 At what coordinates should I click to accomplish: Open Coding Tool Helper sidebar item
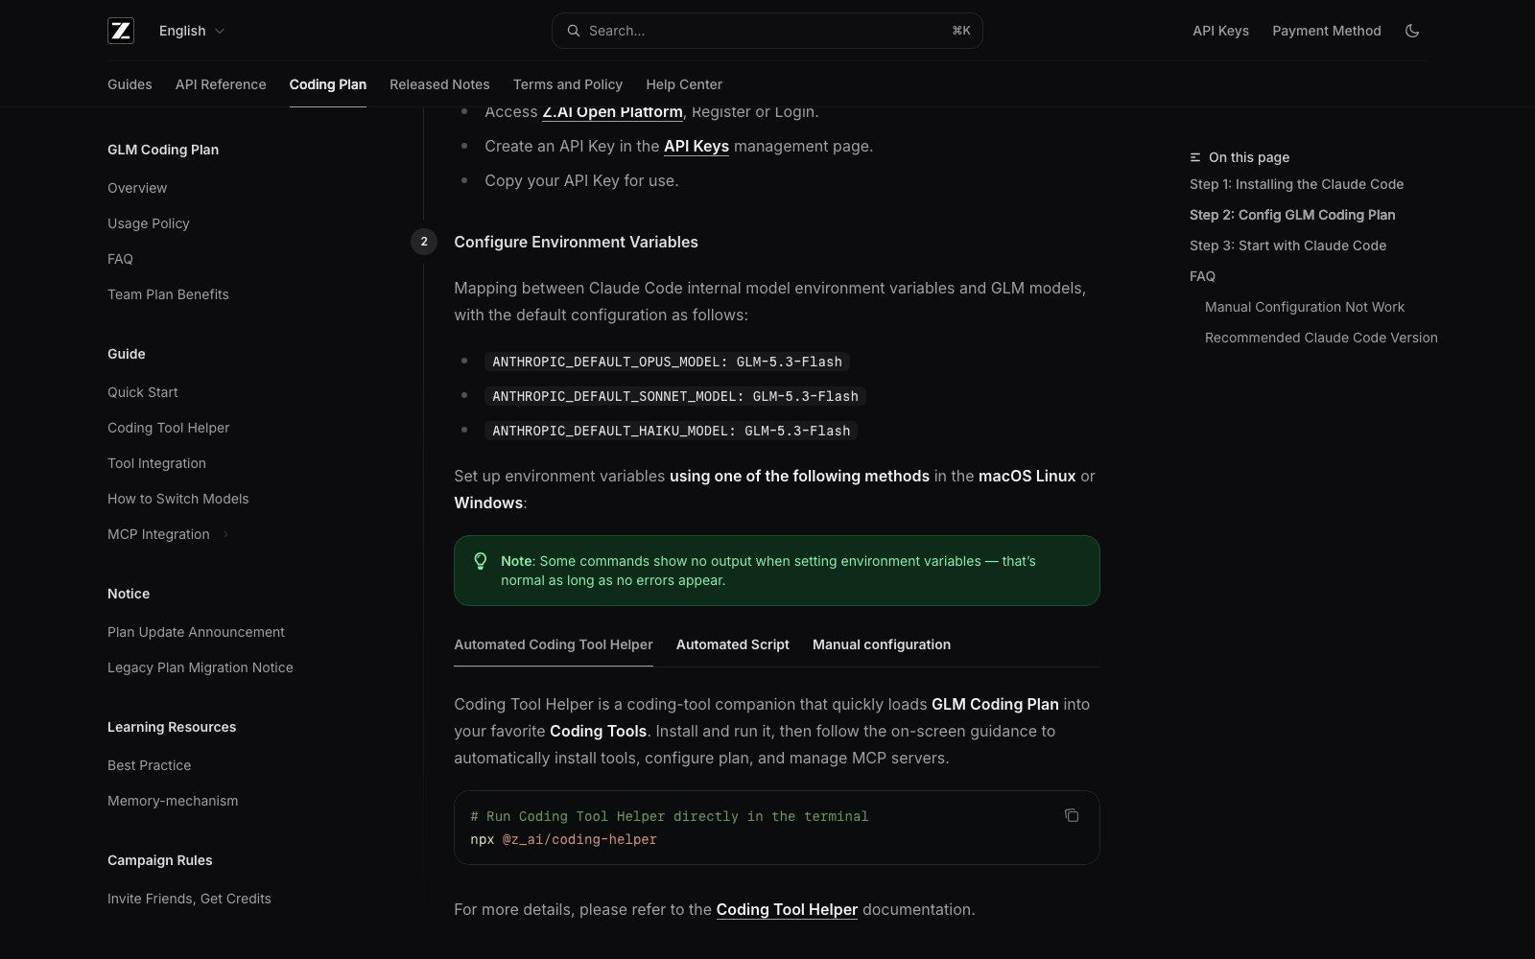(169, 428)
